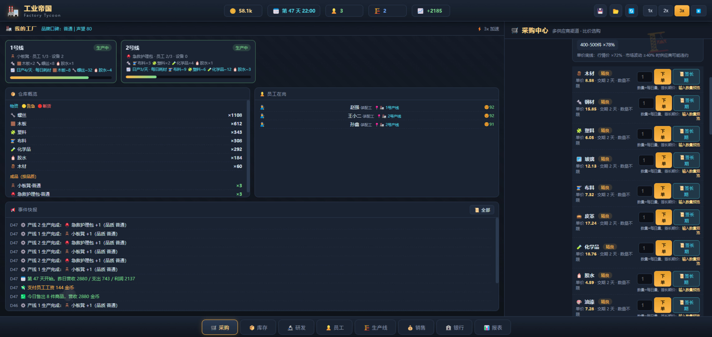Click the warehouse overview scrollbar
This screenshot has width=712, height=337.
tap(248, 146)
